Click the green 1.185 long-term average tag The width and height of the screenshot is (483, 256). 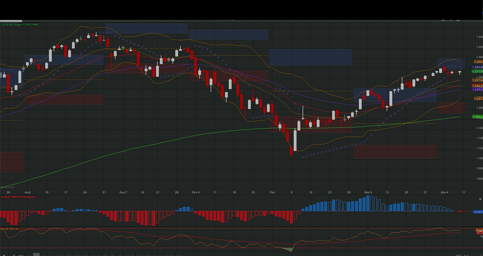(x=478, y=117)
